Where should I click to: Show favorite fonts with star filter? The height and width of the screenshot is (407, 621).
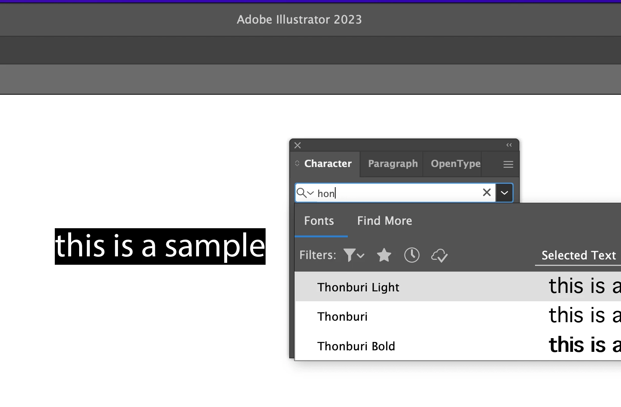384,255
